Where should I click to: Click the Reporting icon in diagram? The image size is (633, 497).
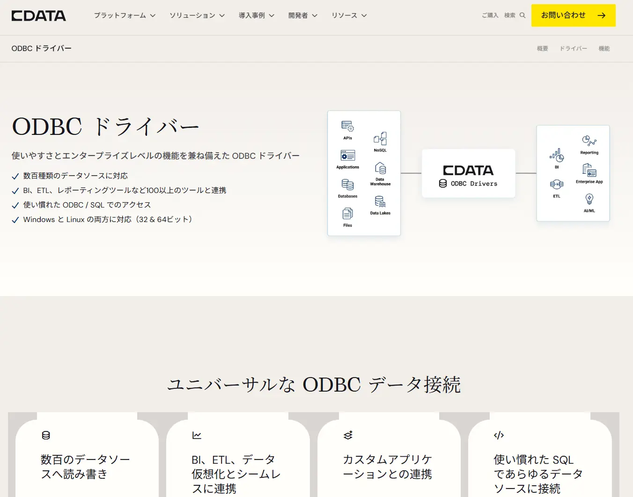pos(589,141)
